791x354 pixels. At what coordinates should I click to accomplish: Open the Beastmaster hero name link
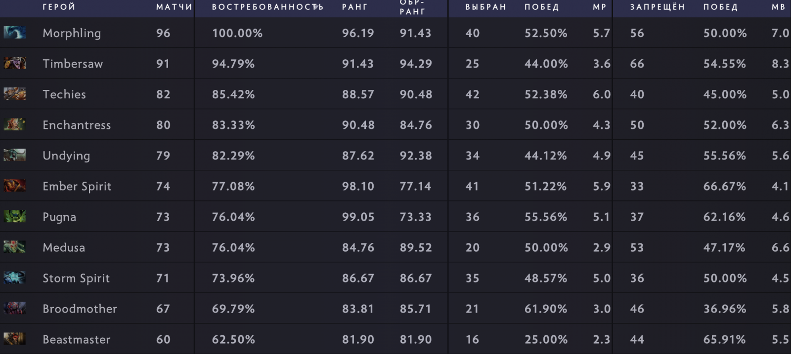point(76,339)
